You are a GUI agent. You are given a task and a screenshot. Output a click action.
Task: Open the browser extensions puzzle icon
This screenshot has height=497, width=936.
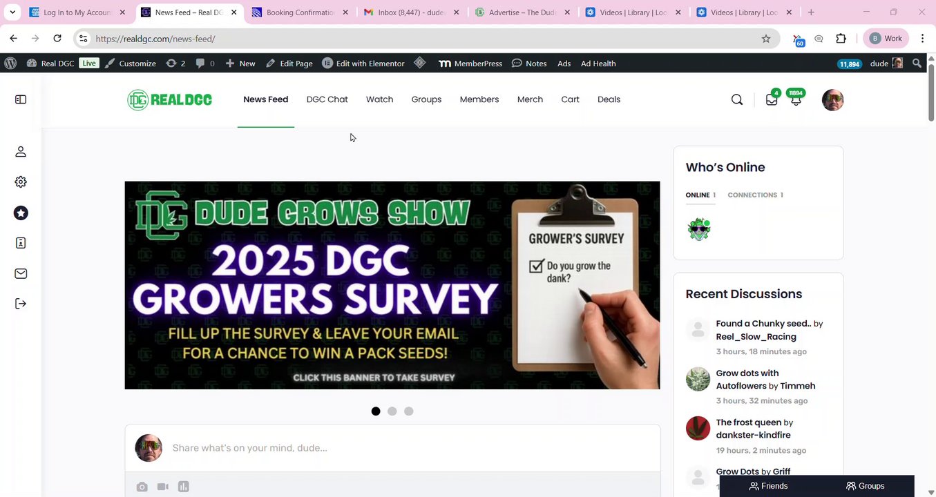click(841, 39)
